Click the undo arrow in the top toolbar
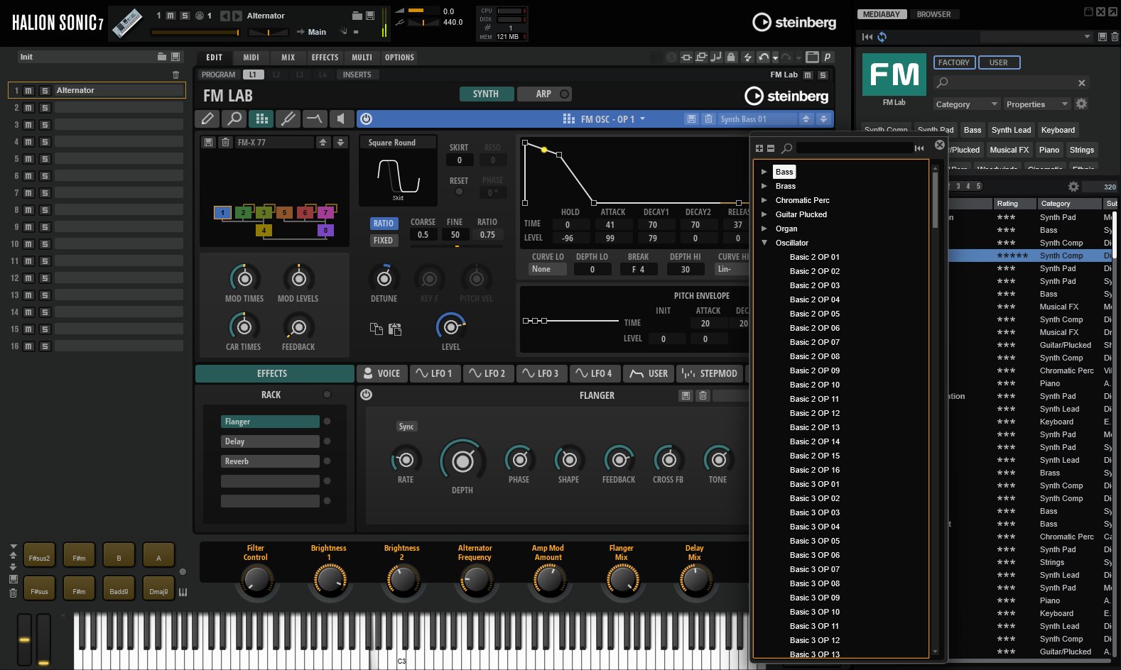The width and height of the screenshot is (1121, 670). pos(763,57)
